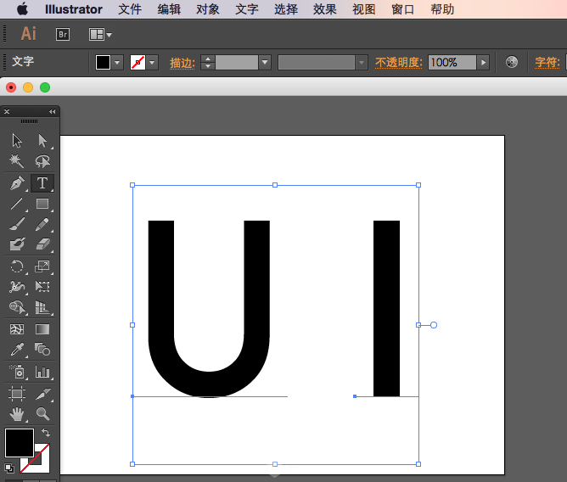
Task: Select the Perspective Grid tool
Action: (42, 307)
